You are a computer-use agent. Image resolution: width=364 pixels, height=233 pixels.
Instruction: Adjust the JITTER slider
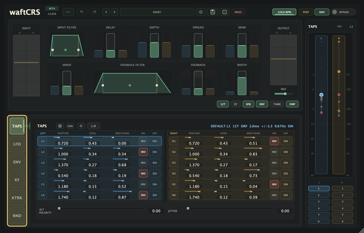pos(230,208)
